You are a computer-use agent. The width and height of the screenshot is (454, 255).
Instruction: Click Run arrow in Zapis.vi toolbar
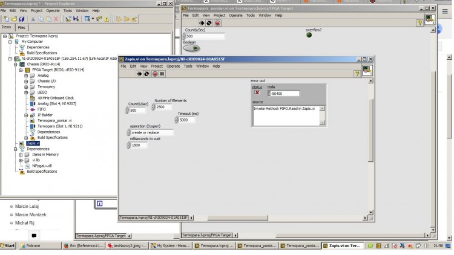pos(139,74)
